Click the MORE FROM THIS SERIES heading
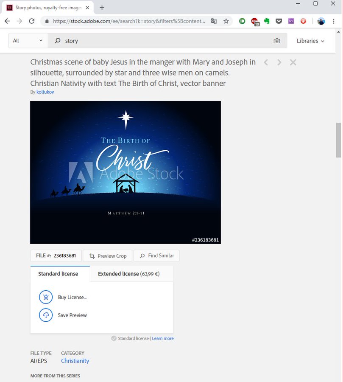 (55, 376)
